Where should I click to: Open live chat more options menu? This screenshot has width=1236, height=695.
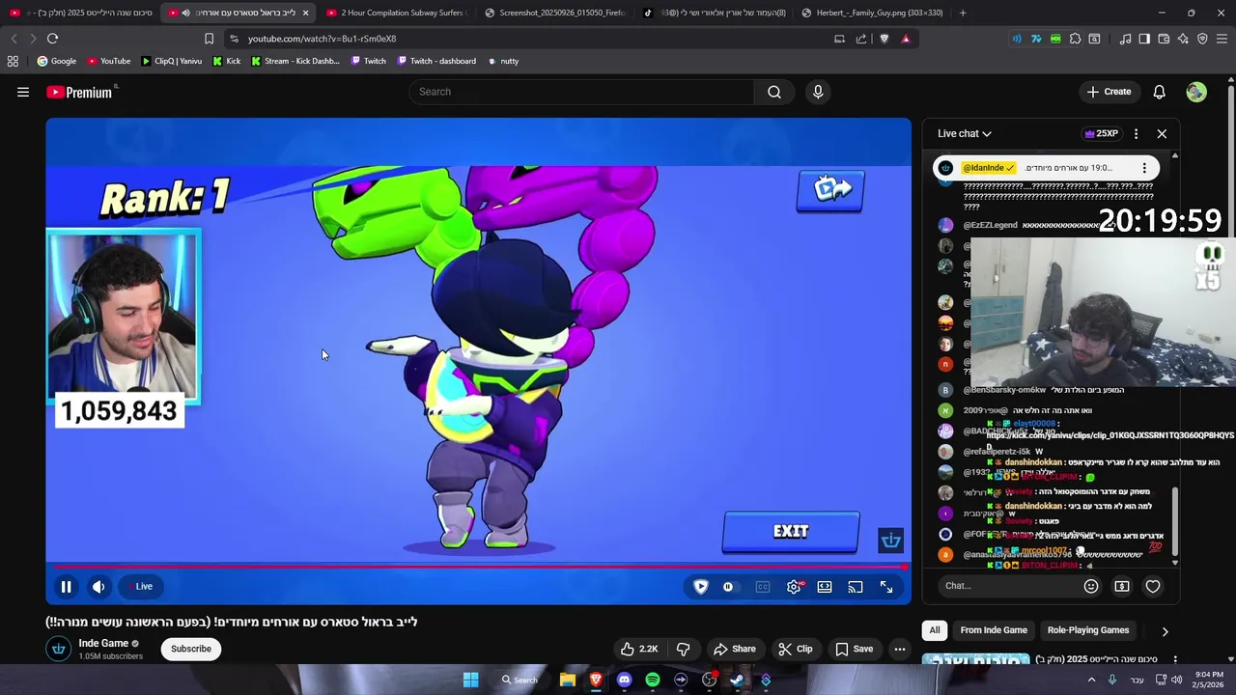click(x=1136, y=133)
